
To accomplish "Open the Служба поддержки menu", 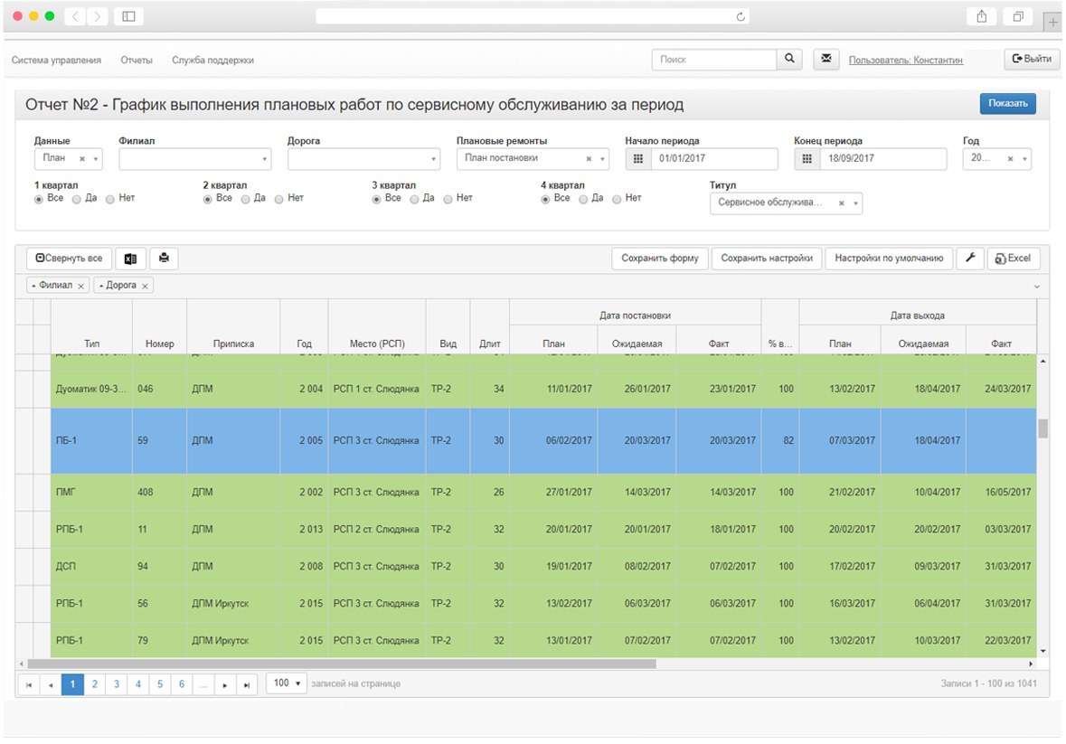I will click(212, 60).
